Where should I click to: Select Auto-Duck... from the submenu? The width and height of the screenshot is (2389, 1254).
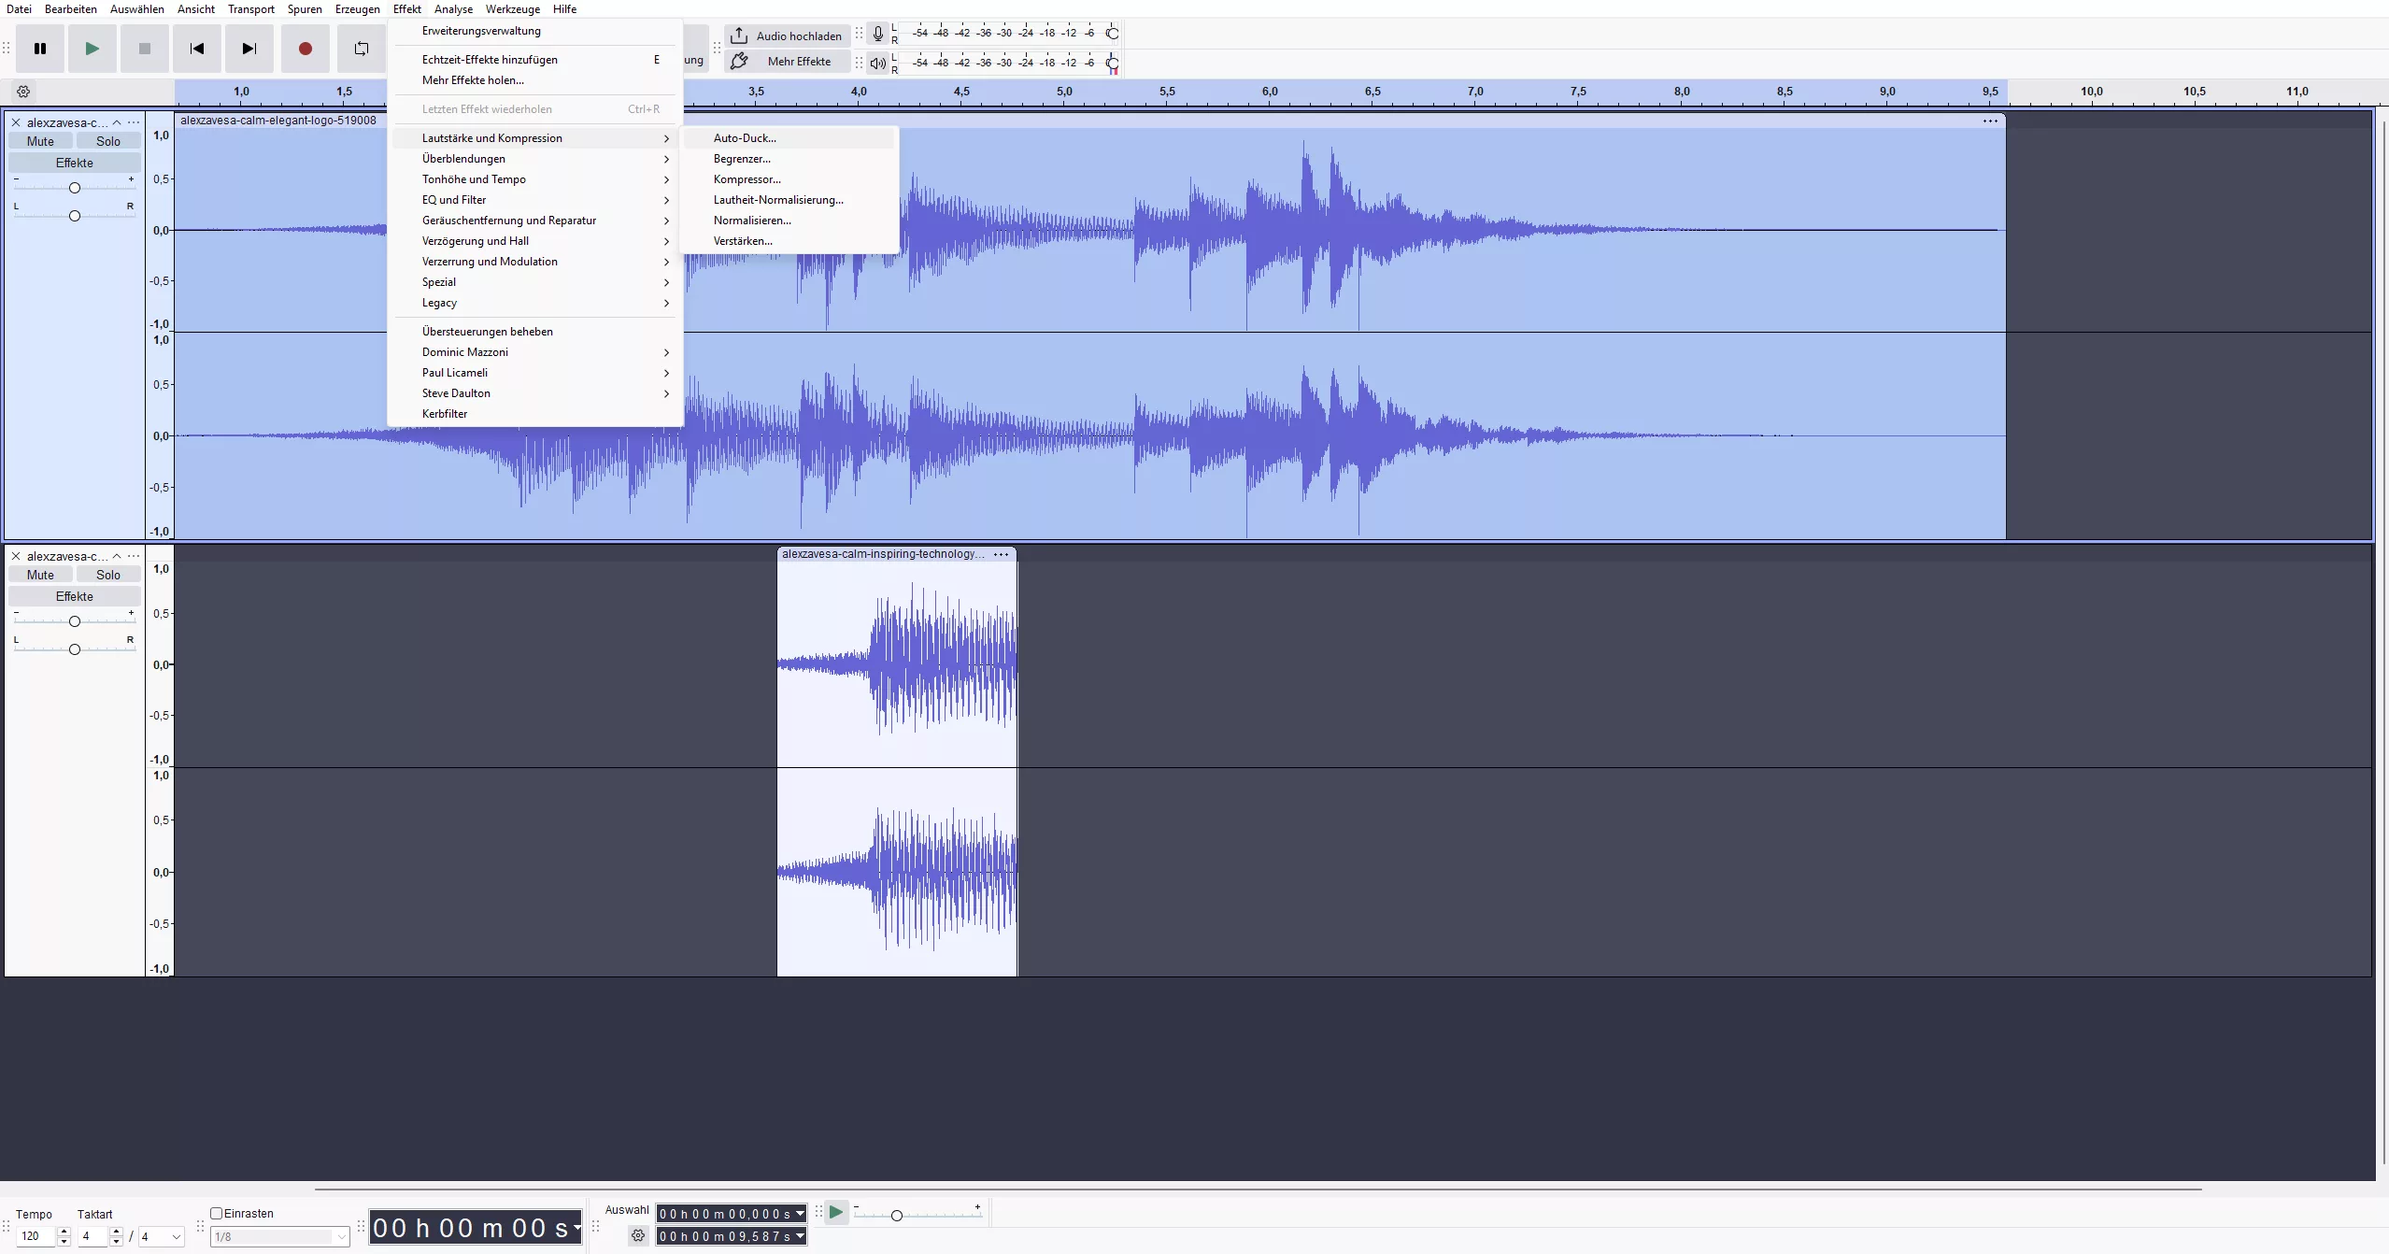click(x=790, y=138)
